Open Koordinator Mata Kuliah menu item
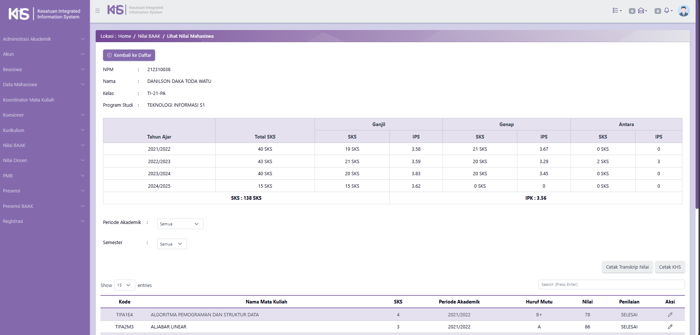Image resolution: width=700 pixels, height=335 pixels. (29, 100)
